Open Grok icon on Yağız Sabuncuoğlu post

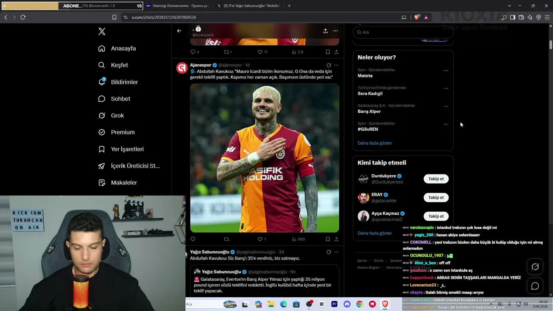click(329, 252)
